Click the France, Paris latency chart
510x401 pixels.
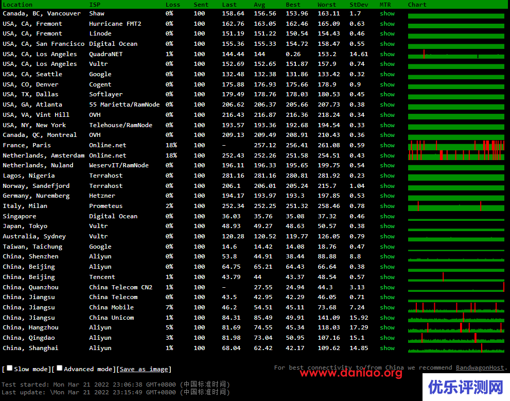click(x=456, y=145)
